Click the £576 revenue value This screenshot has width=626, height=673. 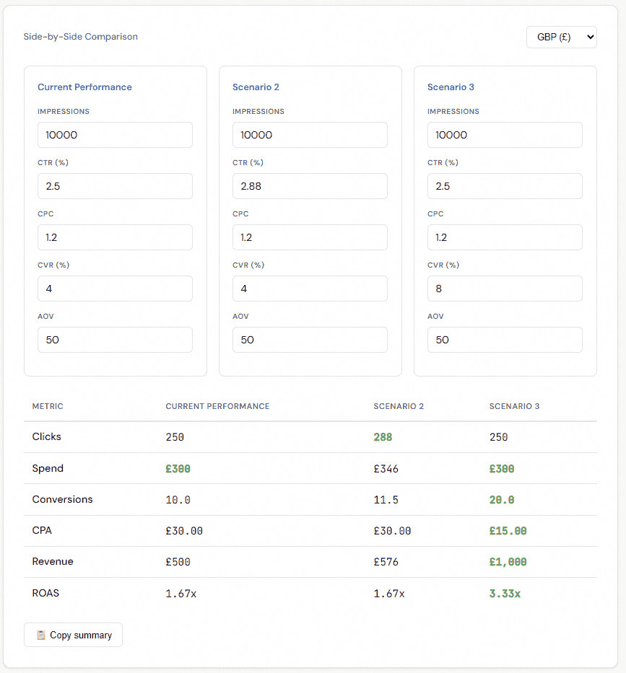(386, 562)
